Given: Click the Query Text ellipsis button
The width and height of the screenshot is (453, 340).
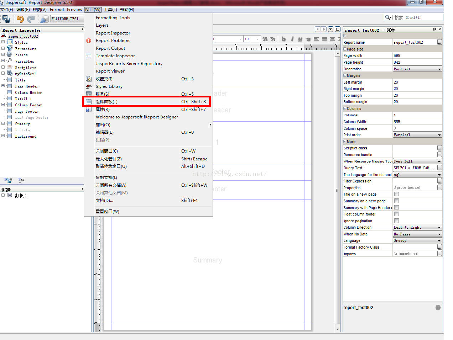Looking at the screenshot, I should coord(439,168).
